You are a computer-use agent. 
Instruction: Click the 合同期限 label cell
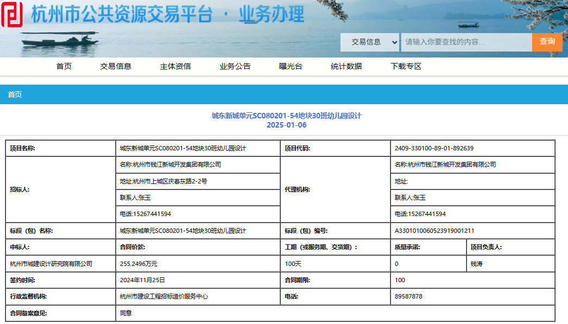coord(335,280)
